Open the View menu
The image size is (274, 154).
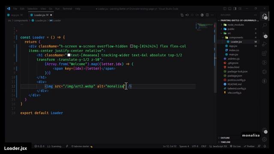tap(43, 9)
